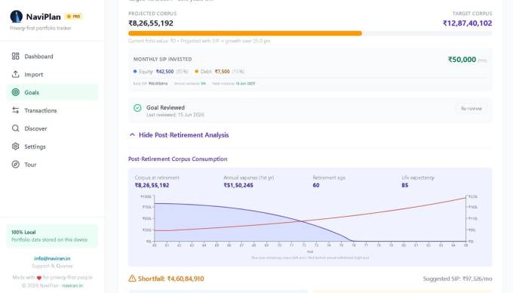Click the orange Debt legend dot

coord(197,72)
